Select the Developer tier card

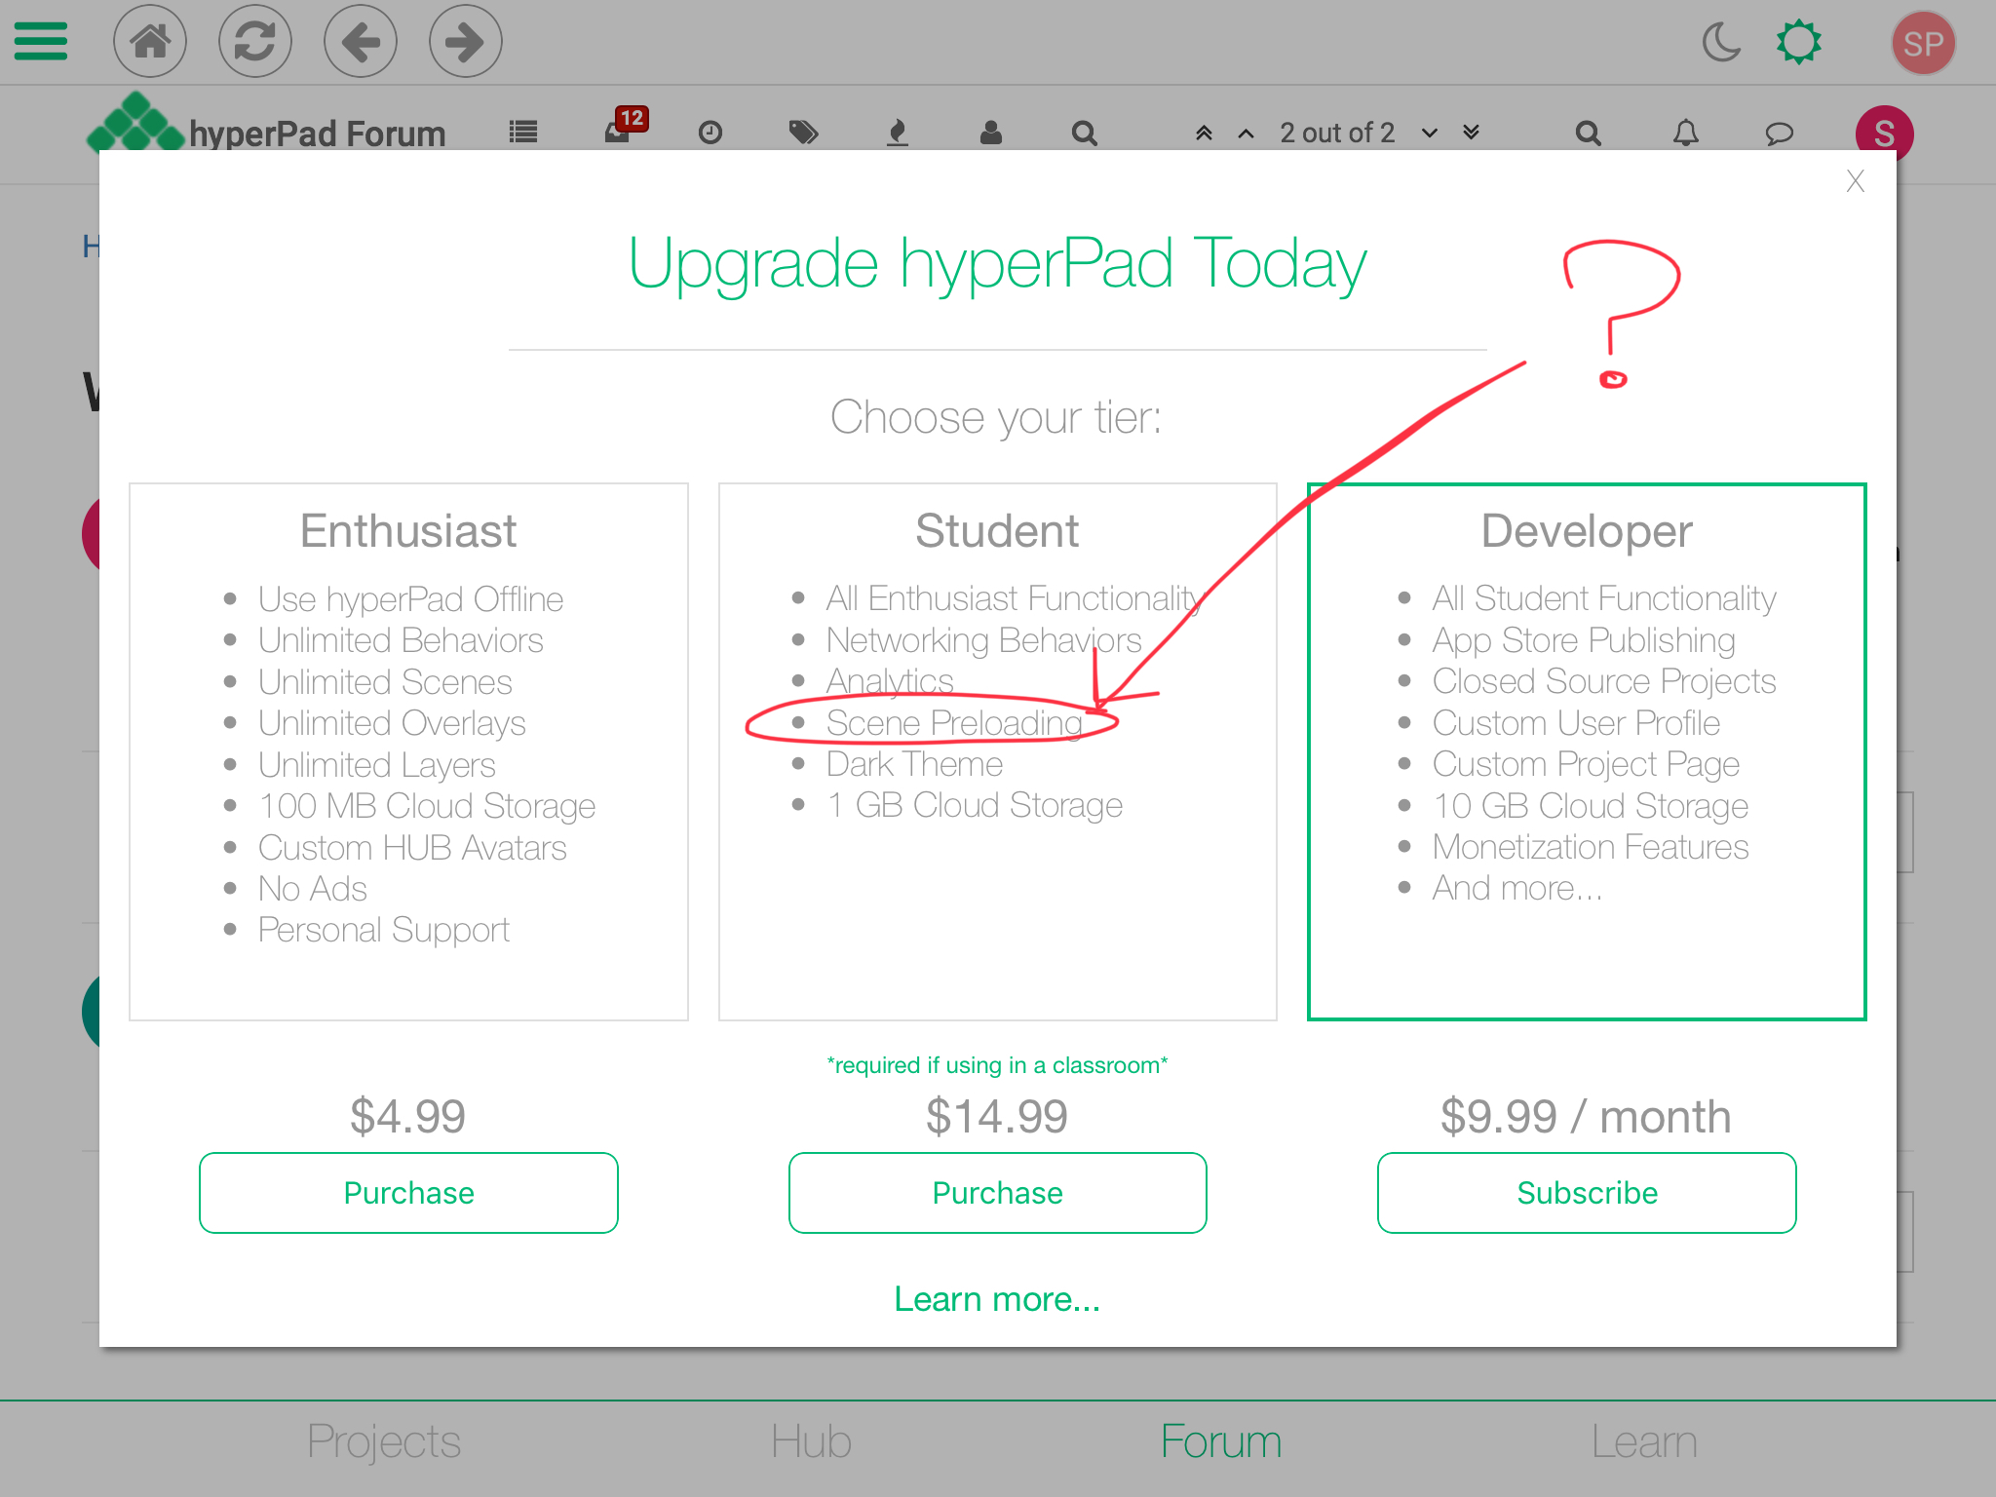coord(1586,750)
